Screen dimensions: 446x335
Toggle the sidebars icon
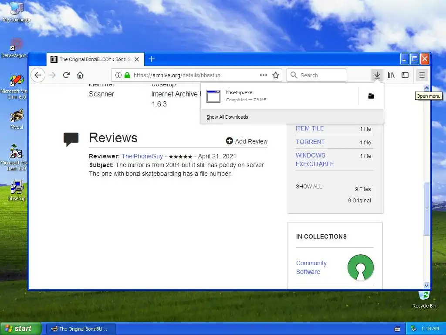click(405, 75)
